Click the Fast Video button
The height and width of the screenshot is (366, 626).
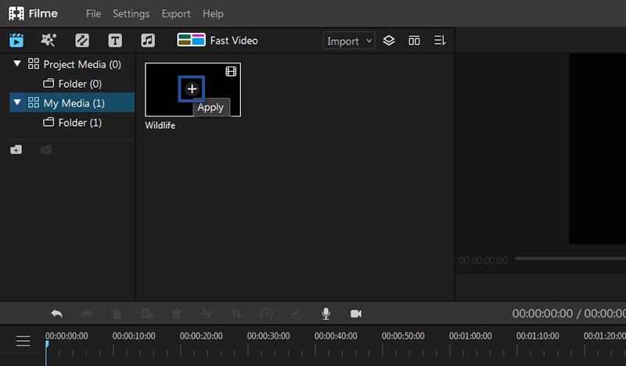coord(218,41)
